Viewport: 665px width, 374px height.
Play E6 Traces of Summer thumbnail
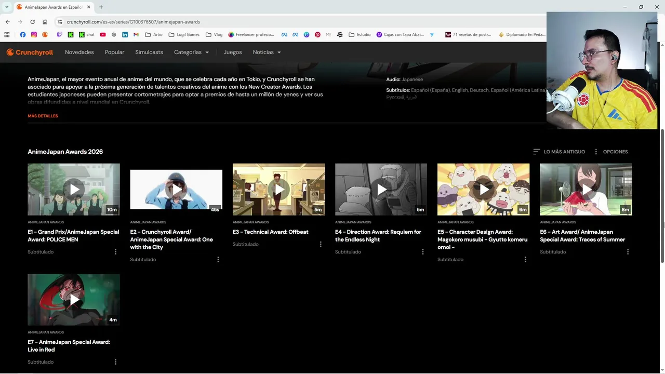[x=586, y=190]
